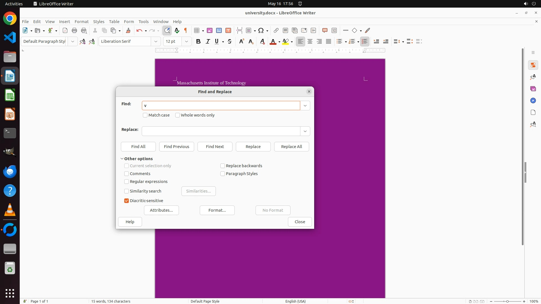Click the Bold formatting icon

(x=198, y=41)
